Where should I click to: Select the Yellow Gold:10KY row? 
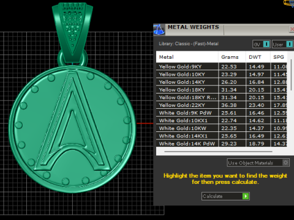click(x=222, y=75)
